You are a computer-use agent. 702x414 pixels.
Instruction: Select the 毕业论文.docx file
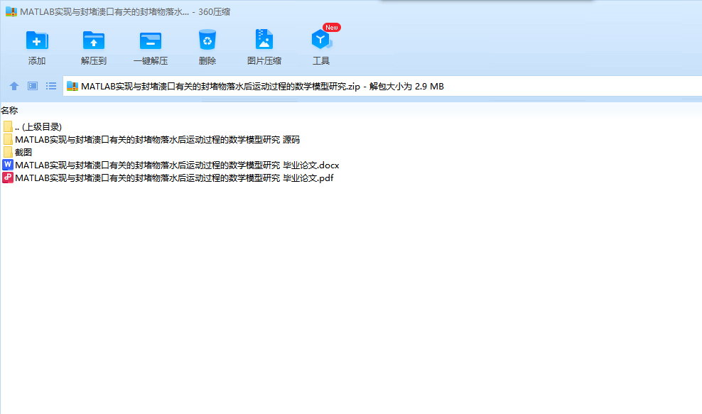[x=171, y=165]
